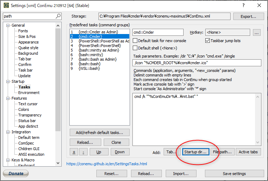Screen dimensions: 268x181
Task: Select task {bash::mintty as Admin}
Action: [x=99, y=50]
